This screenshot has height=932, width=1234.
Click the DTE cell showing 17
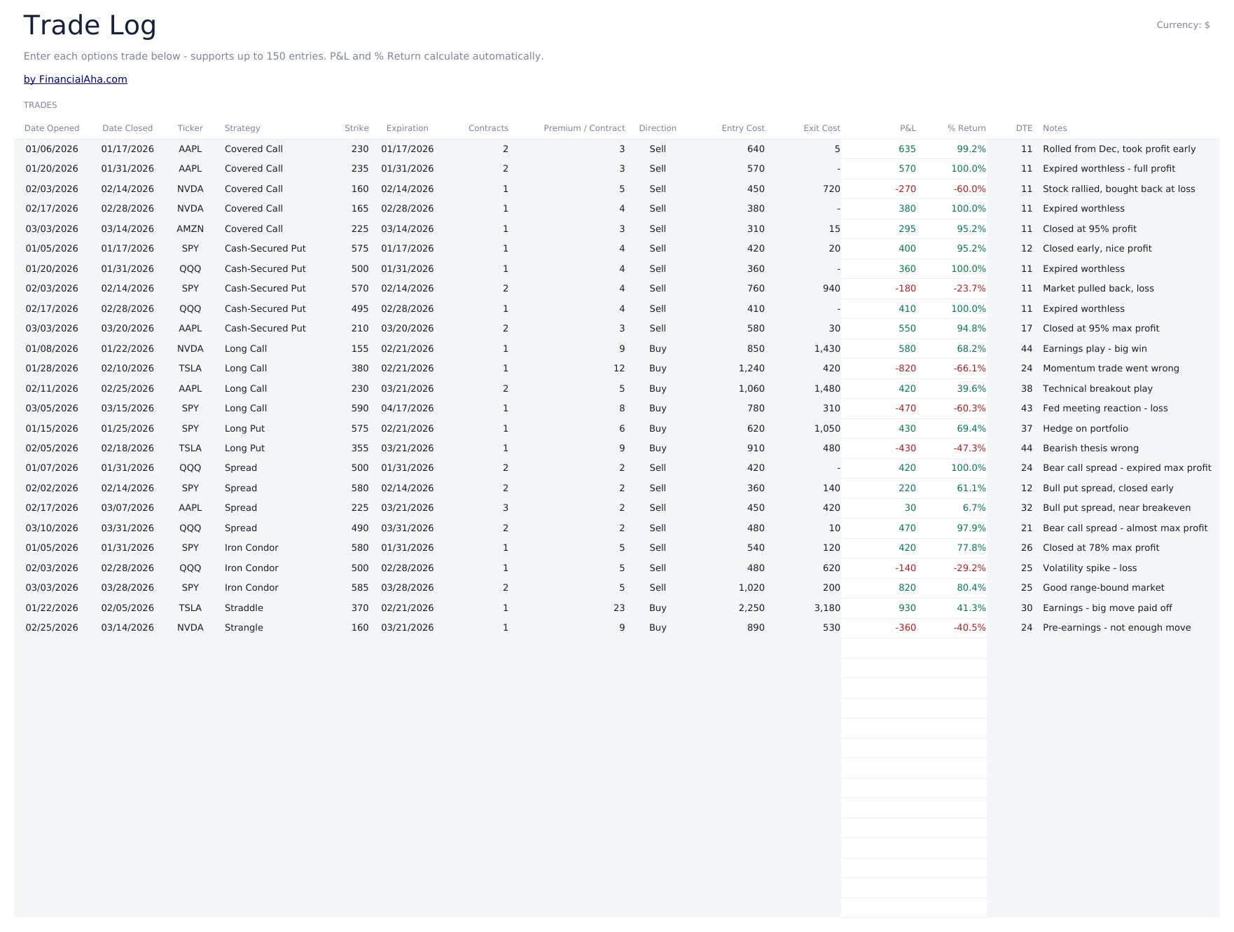(x=1027, y=329)
